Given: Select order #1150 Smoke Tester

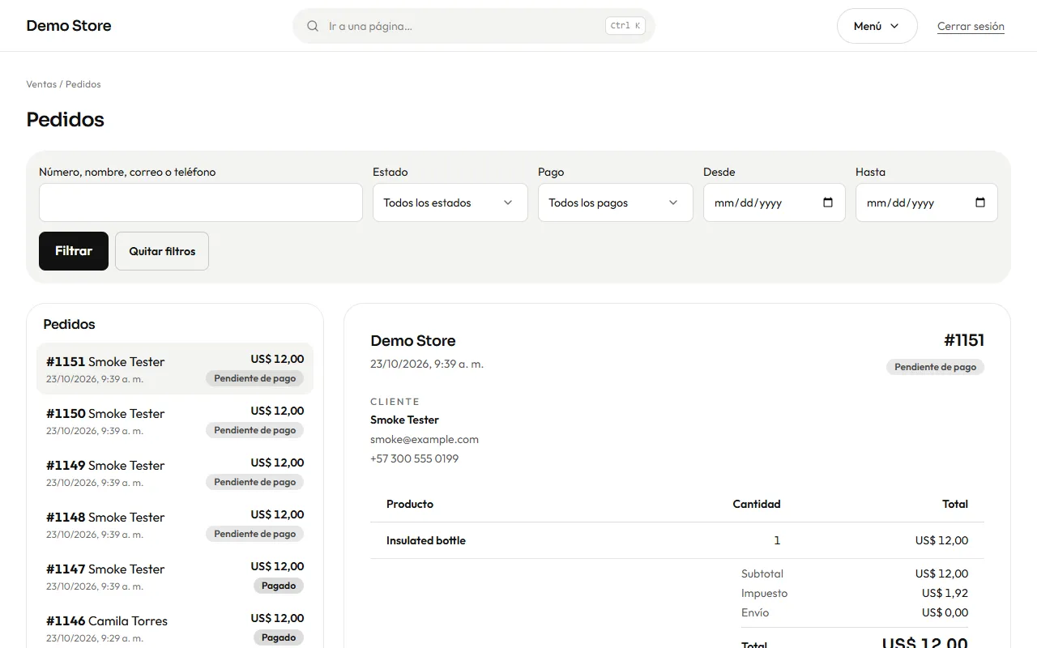Looking at the screenshot, I should [x=175, y=420].
